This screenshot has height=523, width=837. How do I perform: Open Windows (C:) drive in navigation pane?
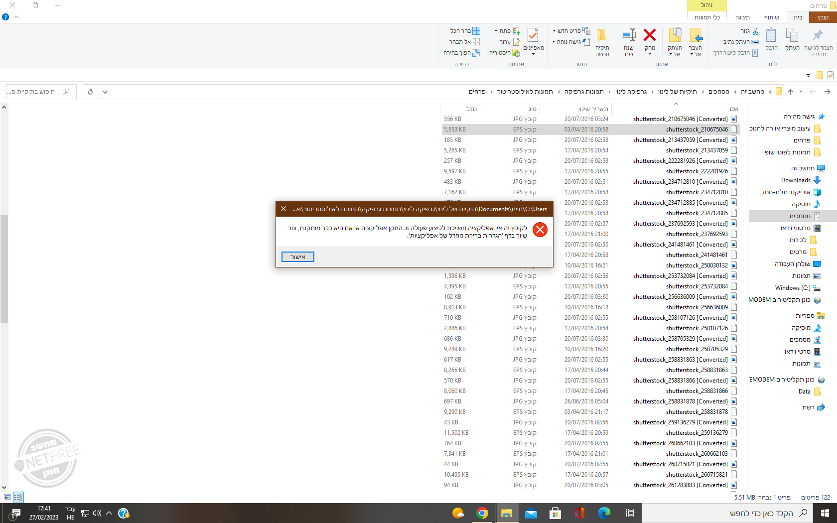[793, 288]
